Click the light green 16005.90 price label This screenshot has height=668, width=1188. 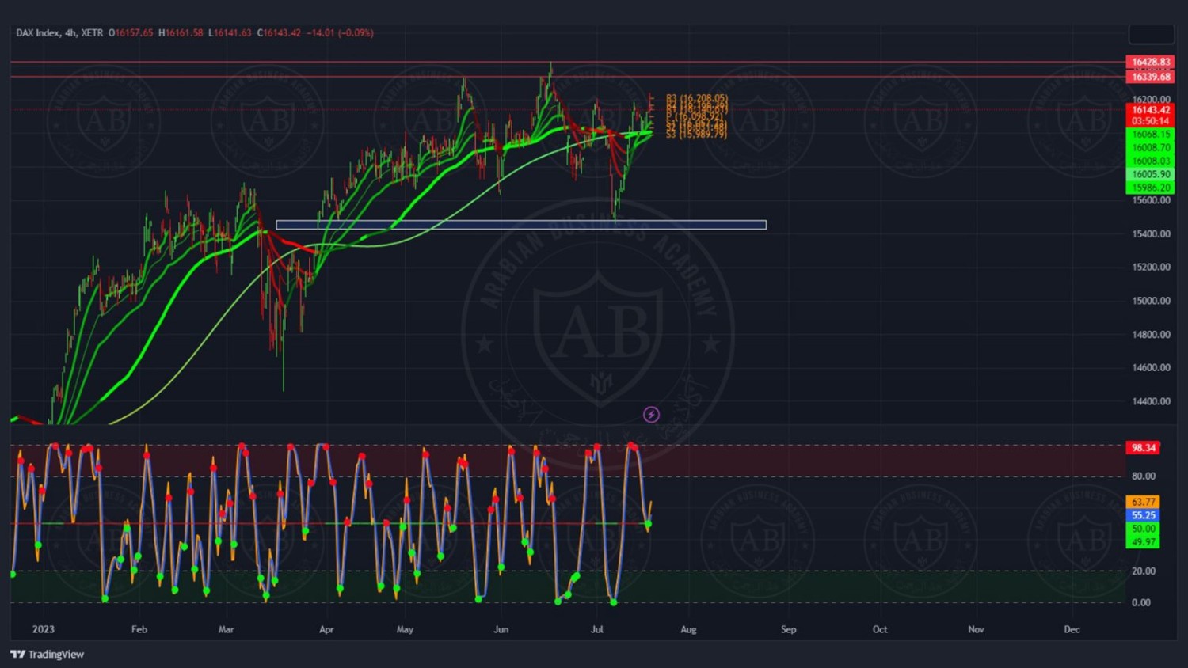(1150, 174)
